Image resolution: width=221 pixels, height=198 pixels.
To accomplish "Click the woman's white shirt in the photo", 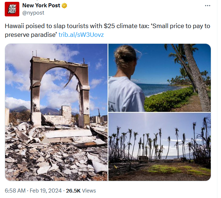I will pos(125,94).
